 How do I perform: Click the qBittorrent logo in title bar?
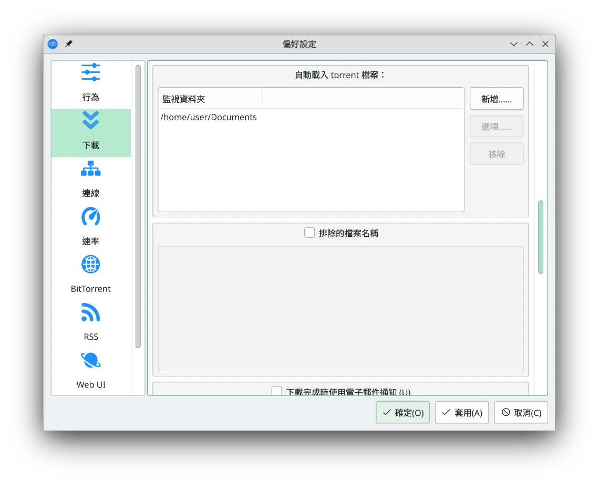coord(53,44)
